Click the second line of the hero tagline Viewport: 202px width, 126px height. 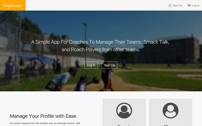[101, 49]
